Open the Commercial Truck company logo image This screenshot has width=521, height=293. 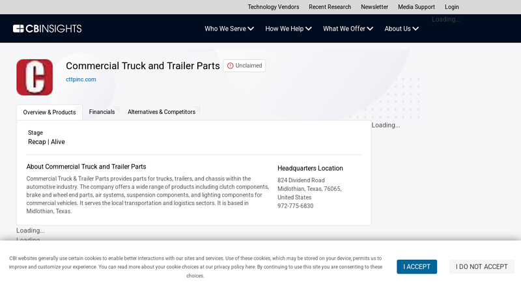coord(35,77)
